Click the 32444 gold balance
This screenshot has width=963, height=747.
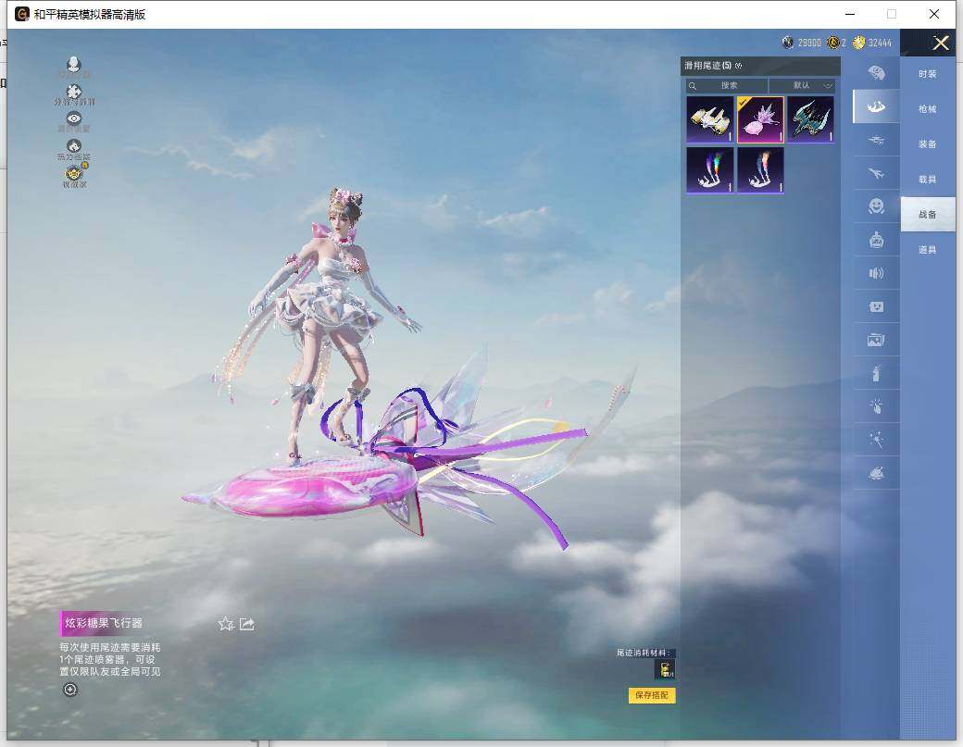pos(880,43)
